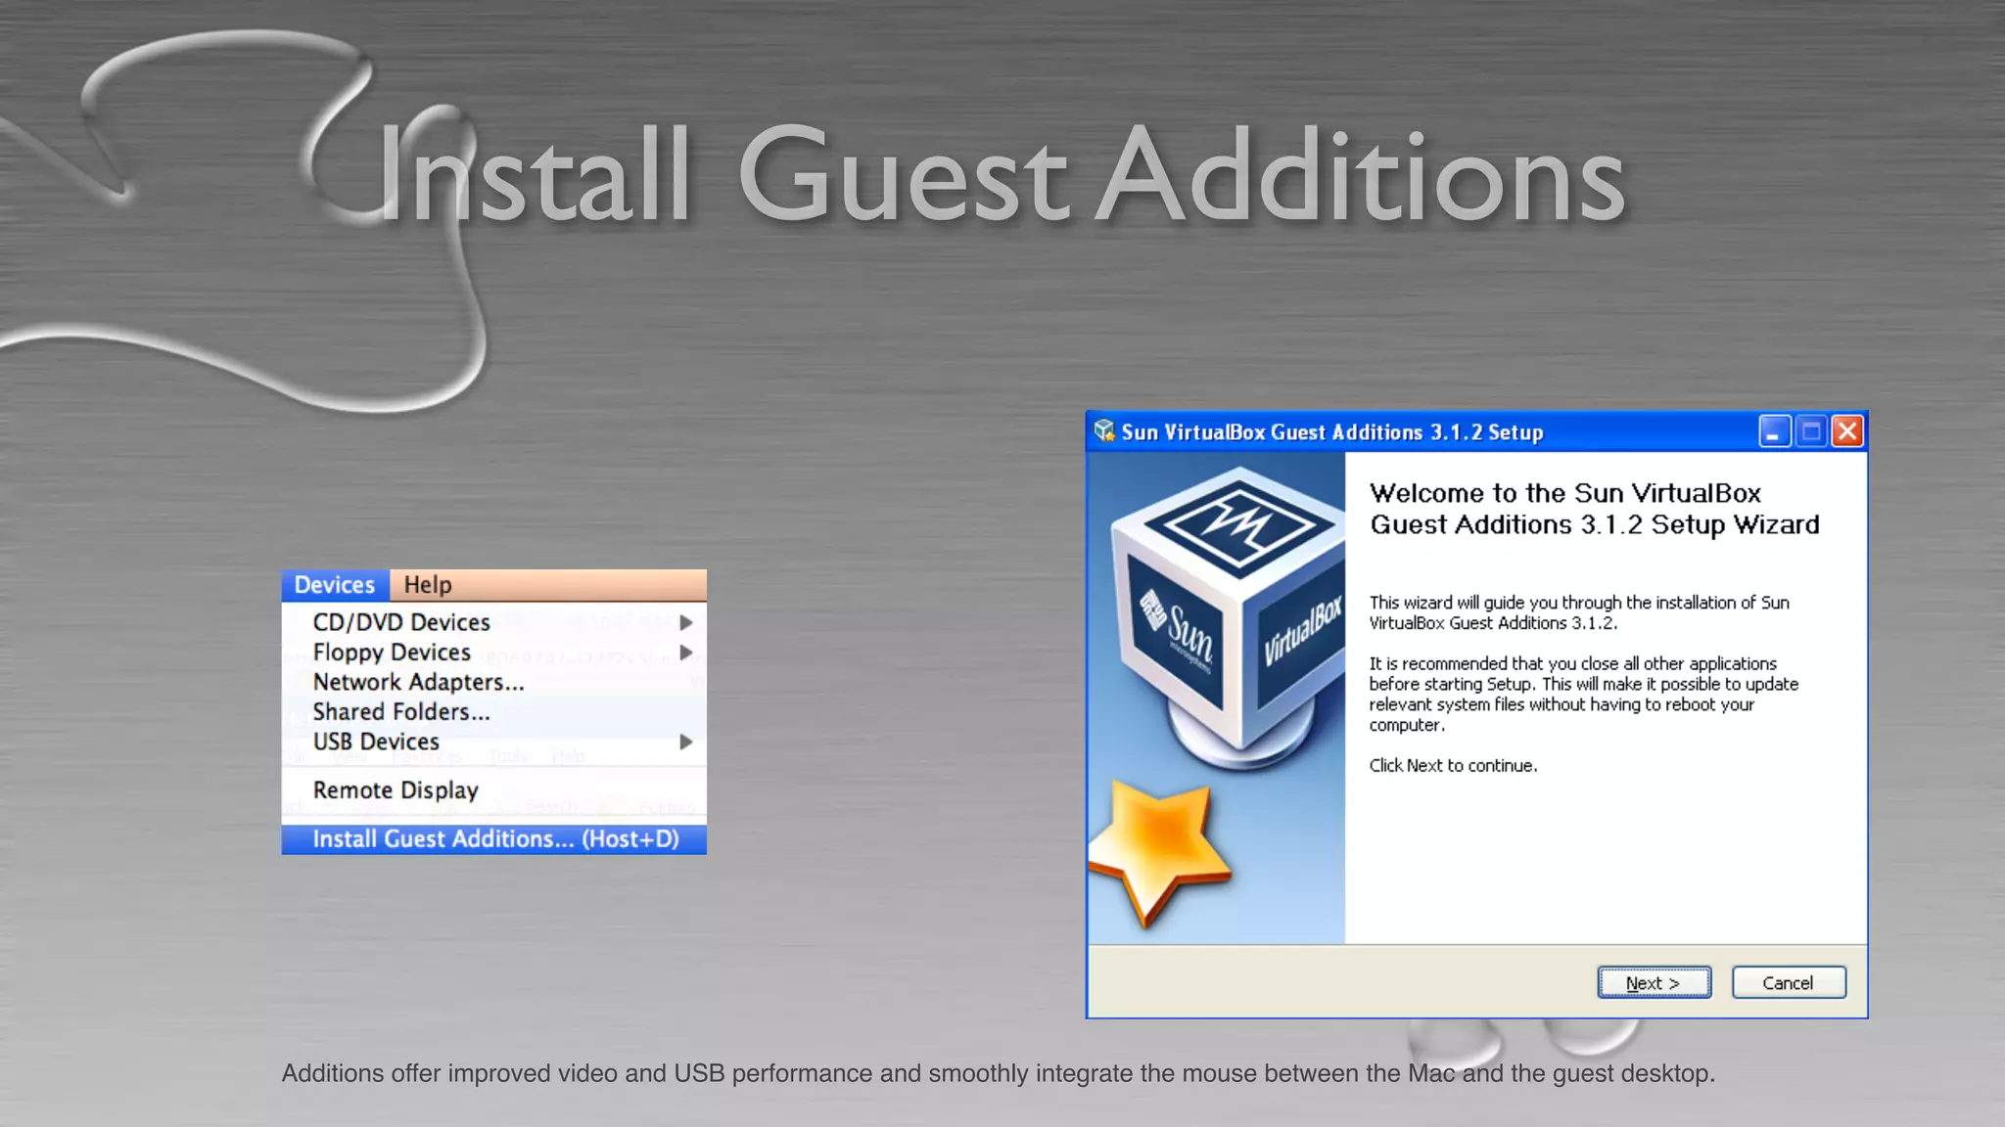Expand the Floppy Devices submenu arrow
This screenshot has width=2005, height=1127.
[x=686, y=653]
